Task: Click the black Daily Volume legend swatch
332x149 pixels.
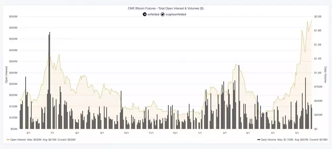Action: [x=259, y=140]
